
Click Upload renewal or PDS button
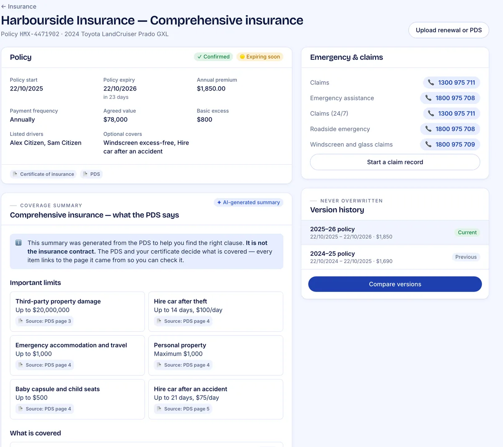coord(449,30)
